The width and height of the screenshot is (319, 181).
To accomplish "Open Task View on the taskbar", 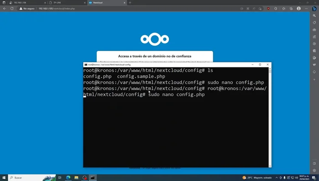I will click(60, 177).
